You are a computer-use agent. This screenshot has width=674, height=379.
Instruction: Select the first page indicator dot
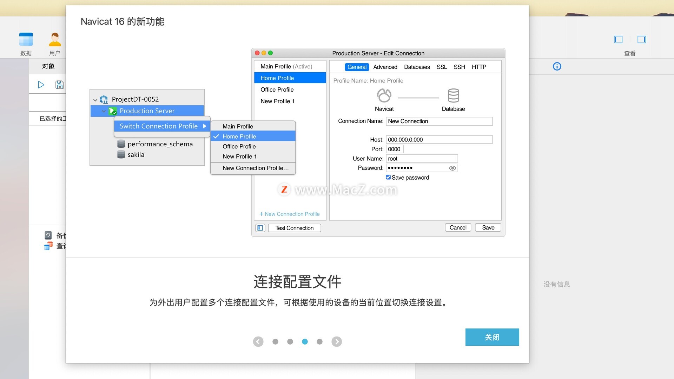(275, 341)
